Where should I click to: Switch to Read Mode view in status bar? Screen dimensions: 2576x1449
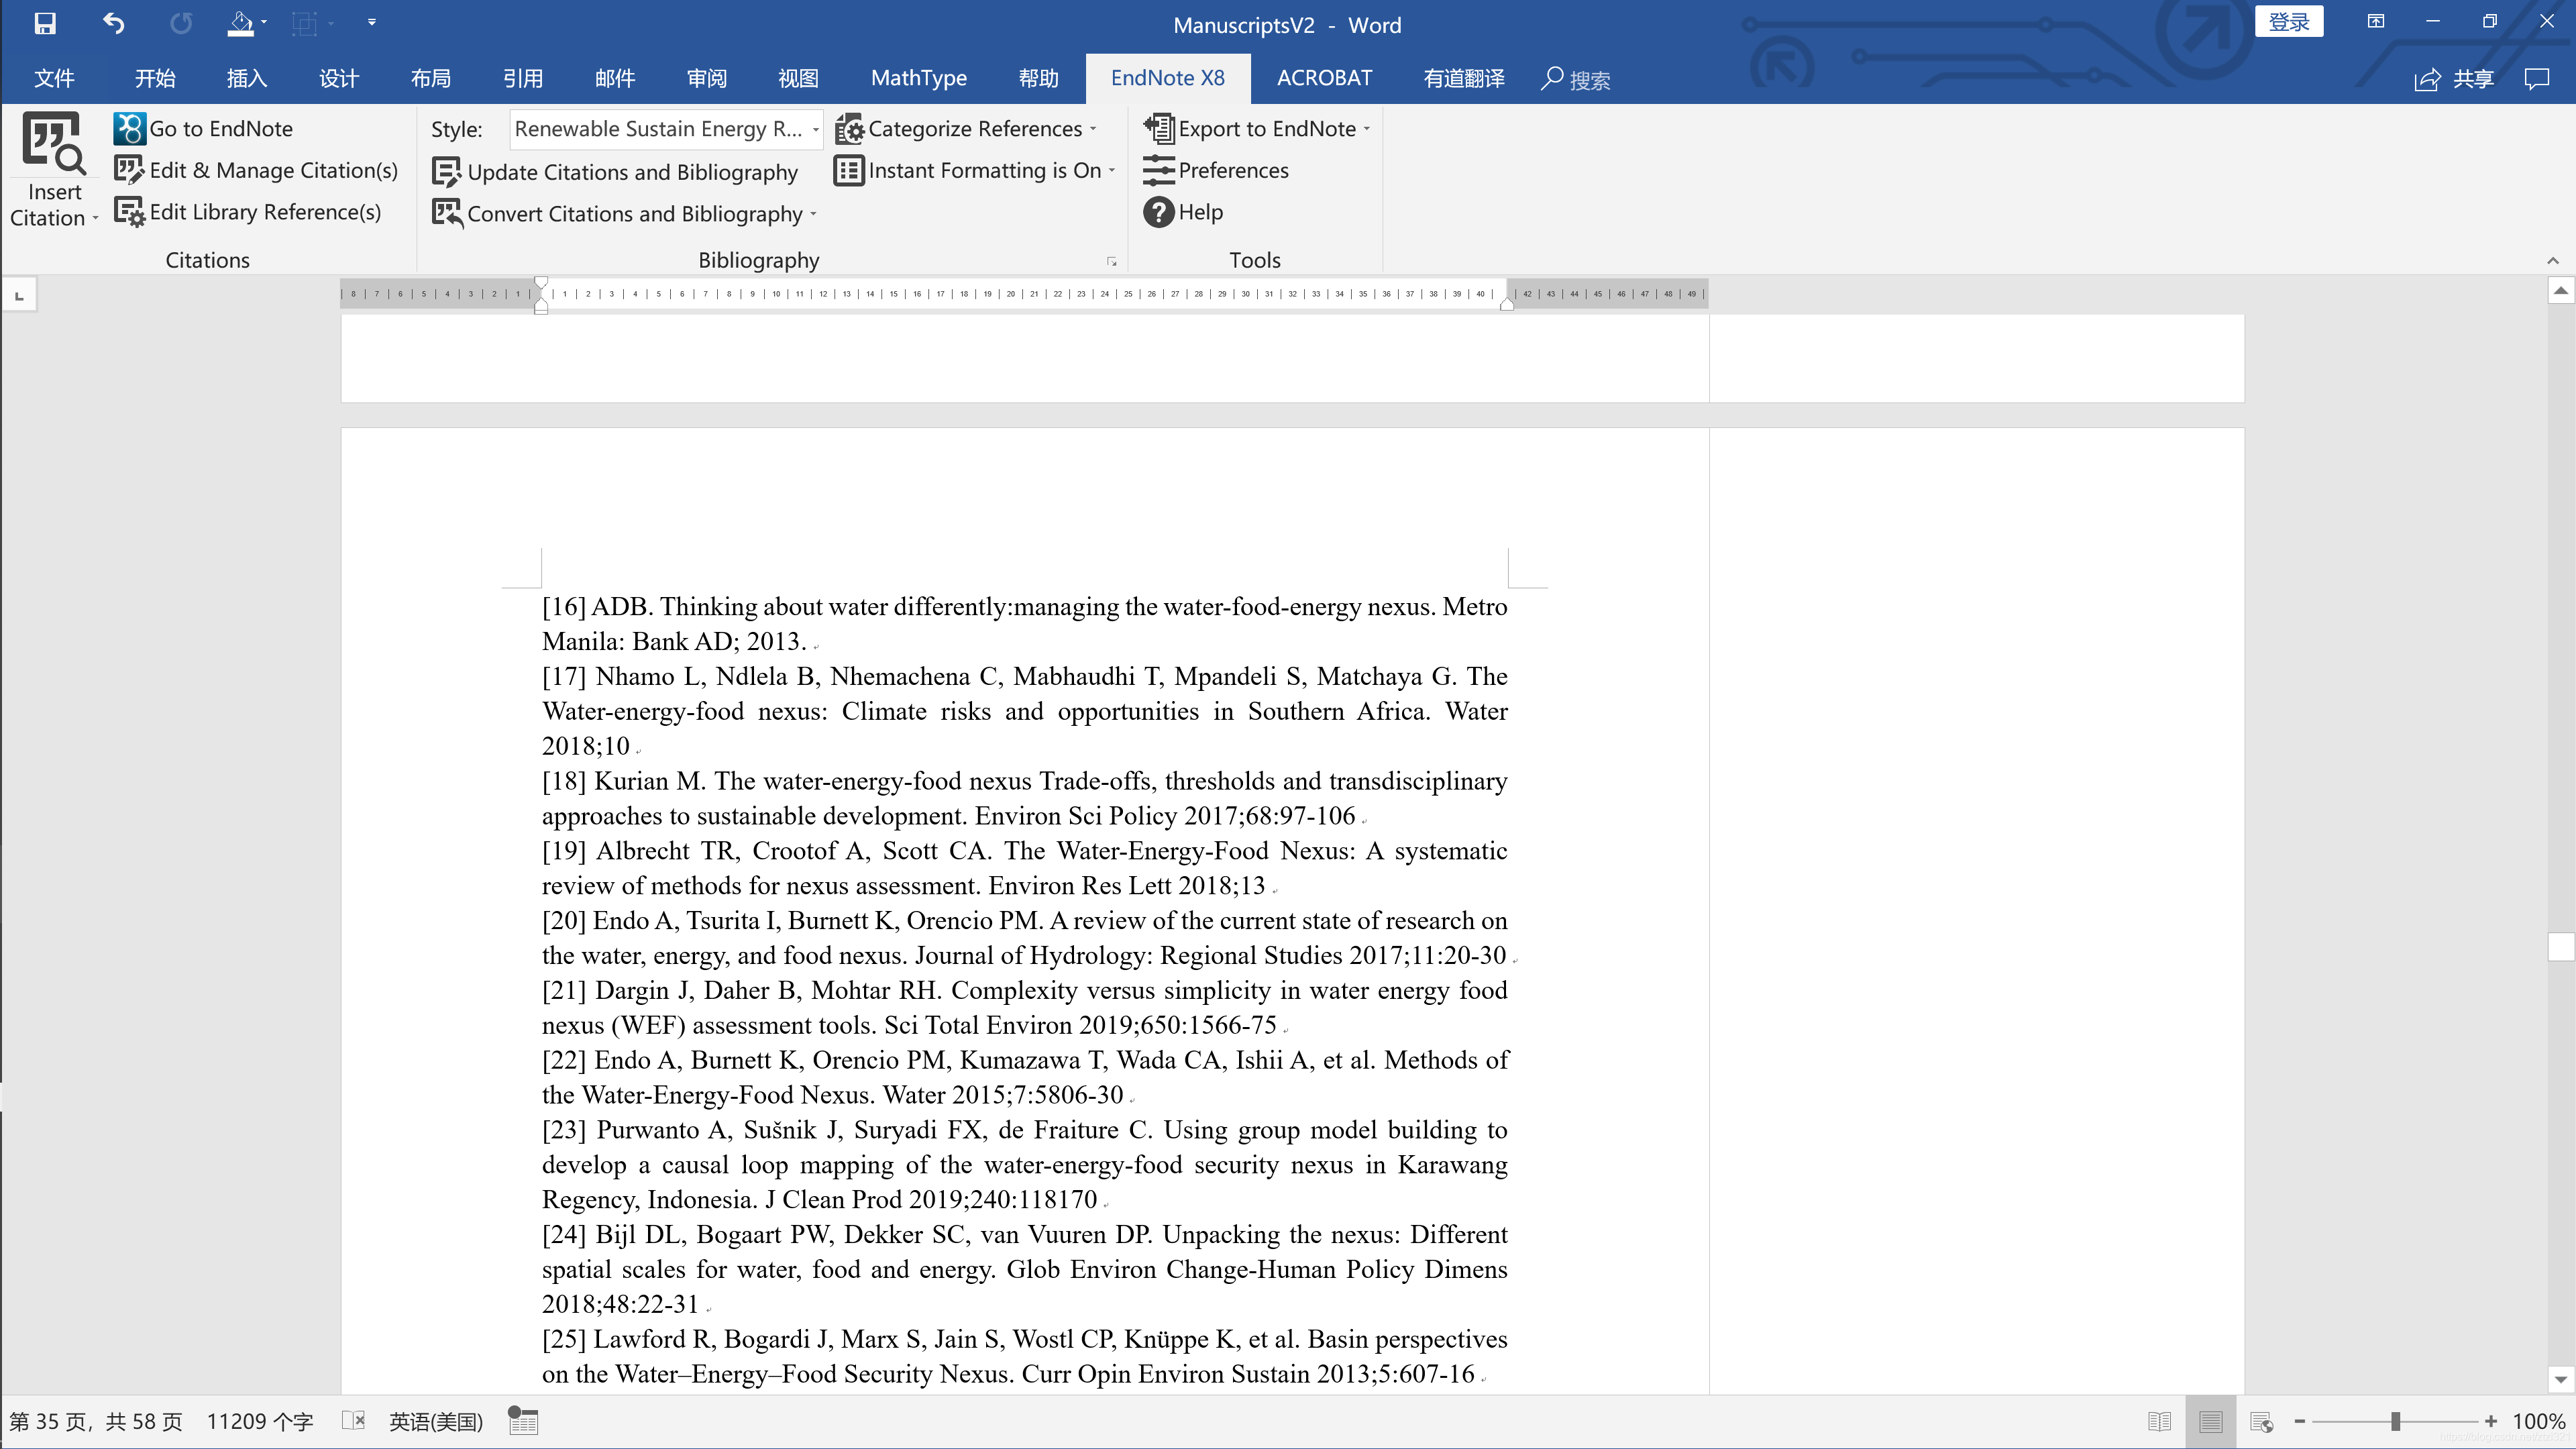[x=2159, y=1421]
